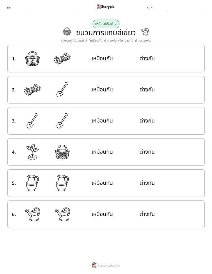The width and height of the screenshot is (212, 274).
Task: Click the shovel icon in row 2
Action: tap(62, 90)
